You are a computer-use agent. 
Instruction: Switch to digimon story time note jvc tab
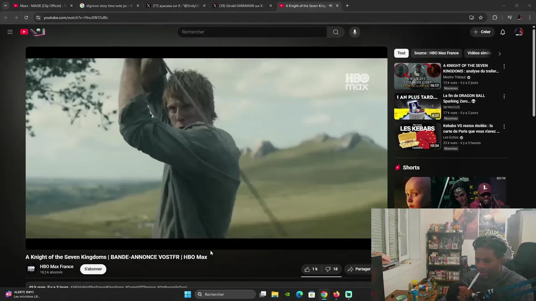[x=109, y=6]
